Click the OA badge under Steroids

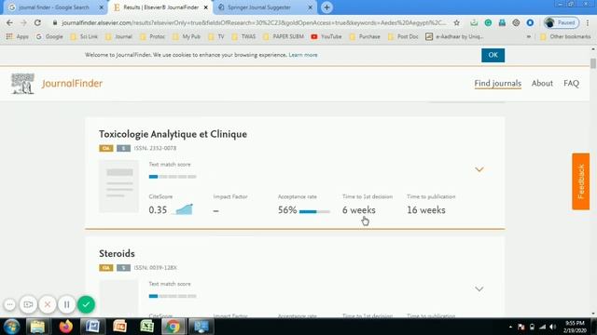pos(106,268)
